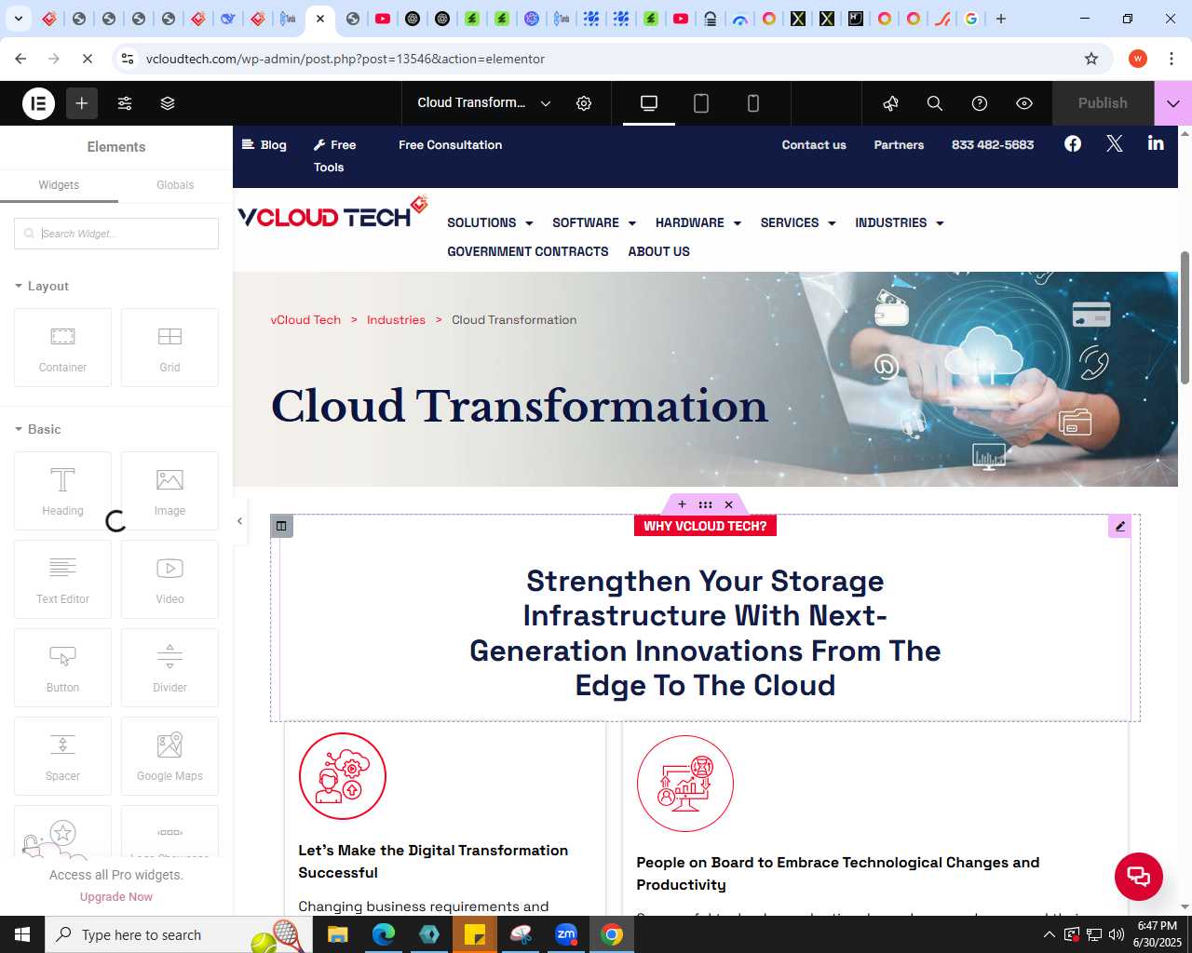Screen dimensions: 1192x953
Task: Open the What's New notifications icon
Action: click(x=890, y=103)
